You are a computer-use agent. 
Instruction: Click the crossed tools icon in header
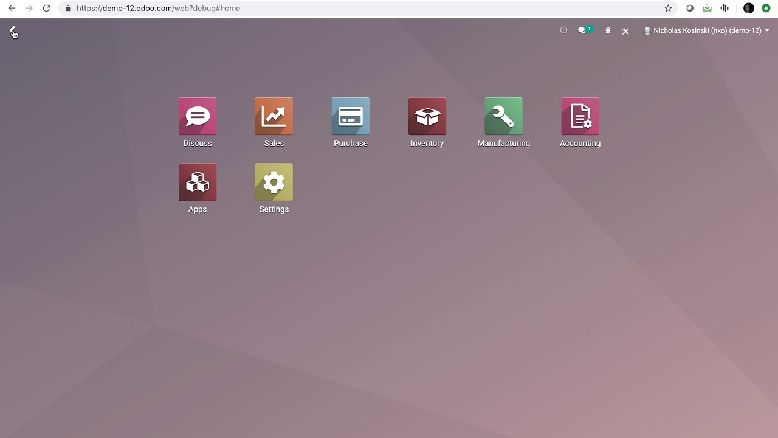coord(625,30)
